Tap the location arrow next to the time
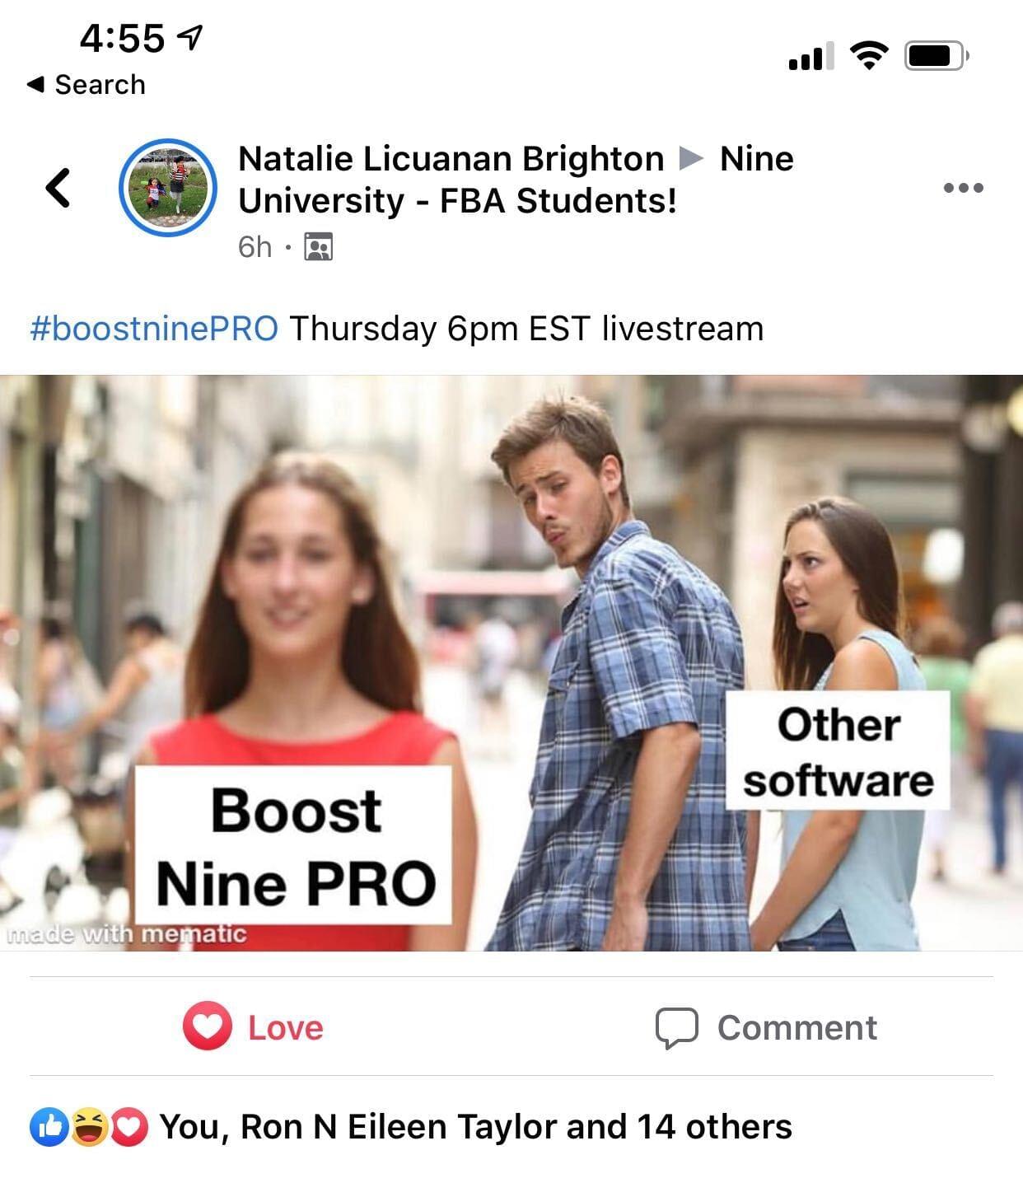This screenshot has width=1023, height=1197. point(190,37)
